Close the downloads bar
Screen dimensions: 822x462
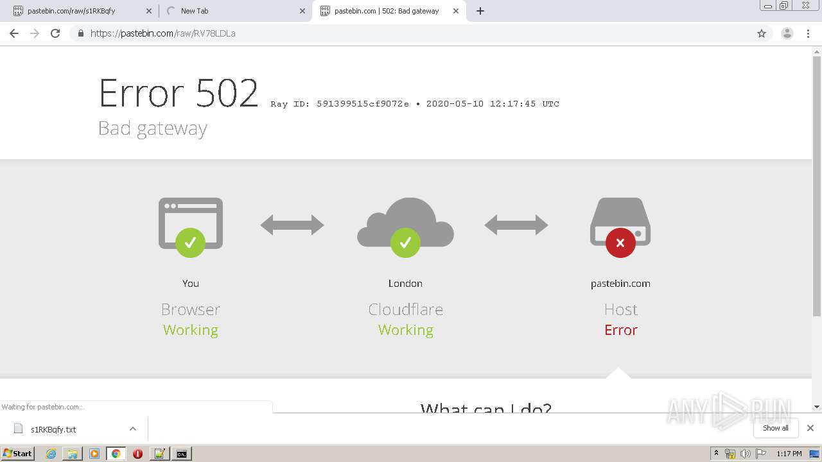810,428
